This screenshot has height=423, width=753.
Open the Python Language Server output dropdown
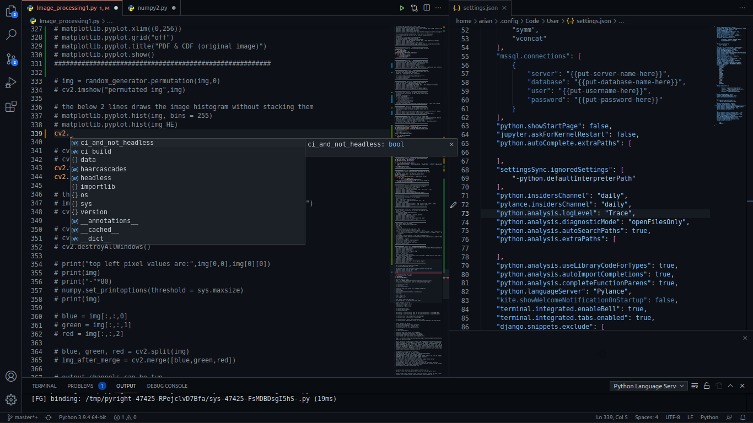[649, 386]
